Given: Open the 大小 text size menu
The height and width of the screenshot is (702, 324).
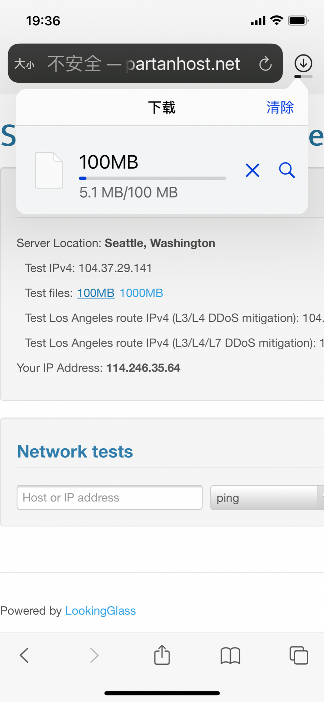Looking at the screenshot, I should (x=24, y=64).
